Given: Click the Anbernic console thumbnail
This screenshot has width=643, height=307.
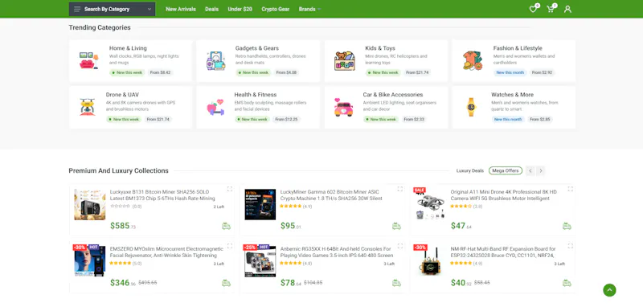Looking at the screenshot, I should pyautogui.click(x=260, y=261).
